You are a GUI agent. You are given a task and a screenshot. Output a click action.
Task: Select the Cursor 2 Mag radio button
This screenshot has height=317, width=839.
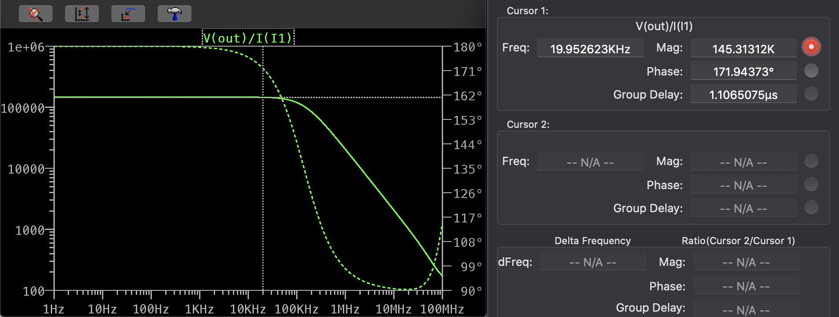(x=811, y=161)
